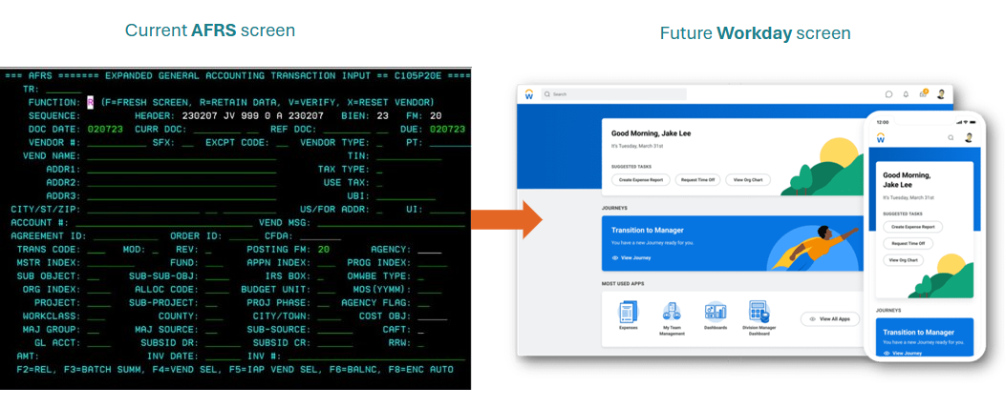1005x407 pixels.
Task: Tap the profile avatar on the phone screen
Action: [x=969, y=137]
